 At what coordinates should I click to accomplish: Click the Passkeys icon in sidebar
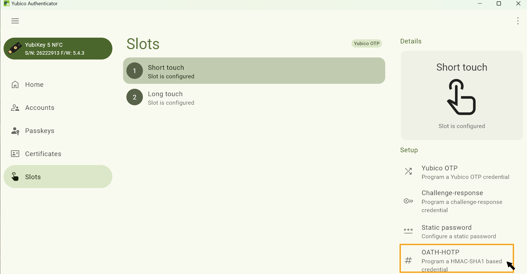[x=15, y=131]
